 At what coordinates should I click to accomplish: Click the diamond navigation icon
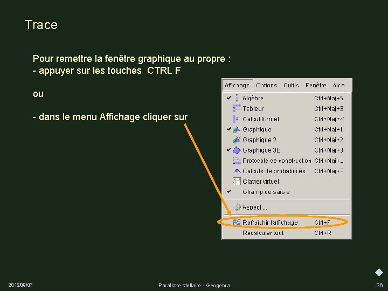coord(379,272)
